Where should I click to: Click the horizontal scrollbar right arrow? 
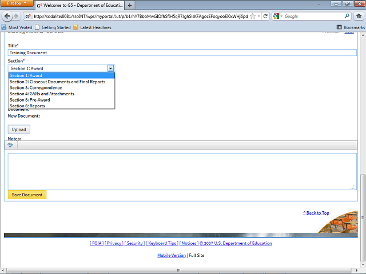click(x=357, y=270)
